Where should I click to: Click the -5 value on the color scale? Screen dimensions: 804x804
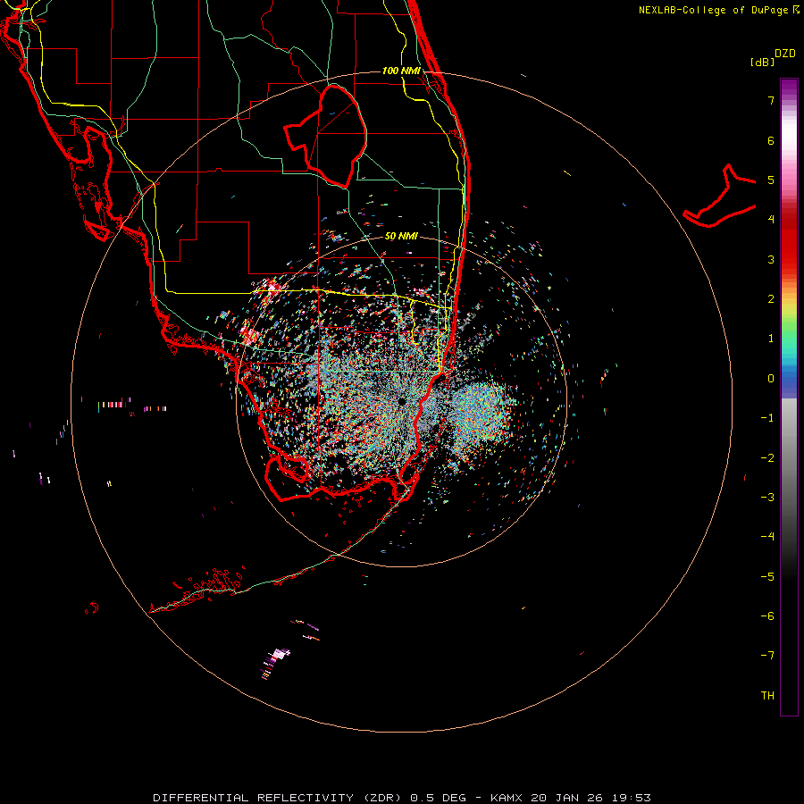pos(767,577)
